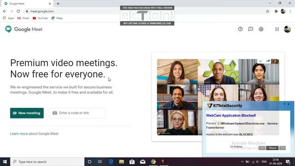Open the Gmail bookmark
295x166 pixels.
(23, 18)
